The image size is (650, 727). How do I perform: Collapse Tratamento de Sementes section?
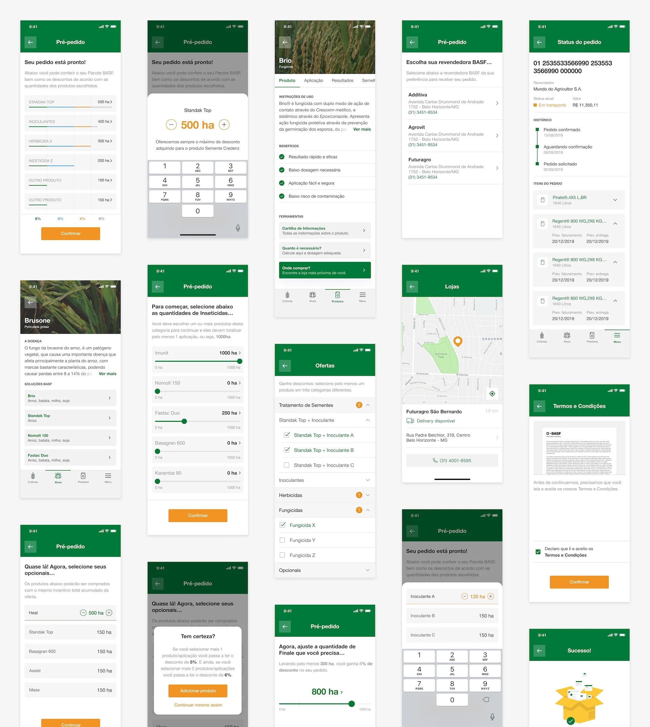click(368, 405)
